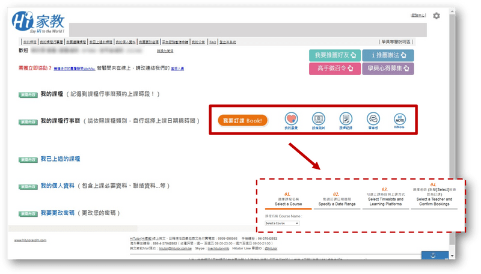481x274 pixels.
Task: Open FAQ in the top navigation menu
Action: tap(212, 42)
